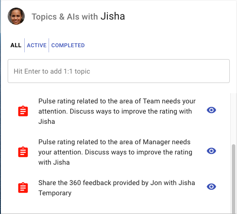
Task: Open the Manager pulse rating topic text
Action: [x=116, y=152]
